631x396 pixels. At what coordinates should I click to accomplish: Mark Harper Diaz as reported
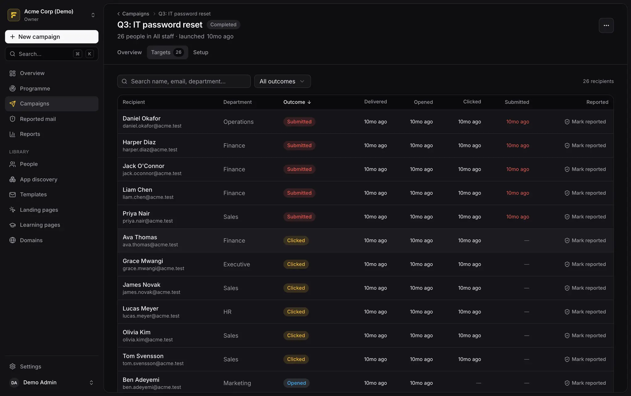585,146
